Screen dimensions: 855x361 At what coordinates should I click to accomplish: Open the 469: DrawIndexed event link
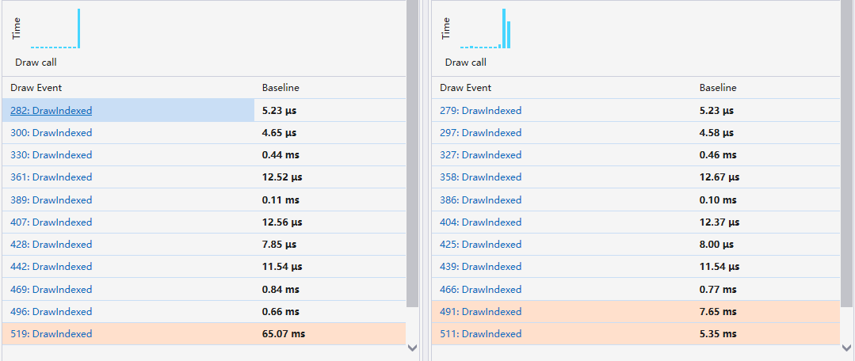coord(52,289)
